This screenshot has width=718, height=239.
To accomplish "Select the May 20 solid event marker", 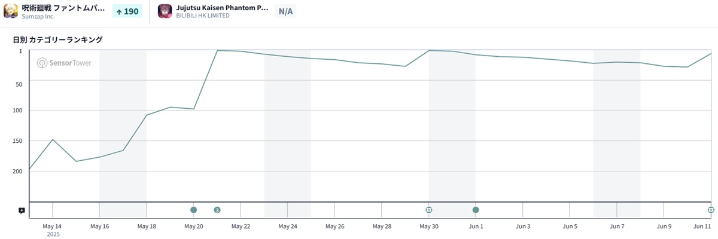I will (x=193, y=210).
